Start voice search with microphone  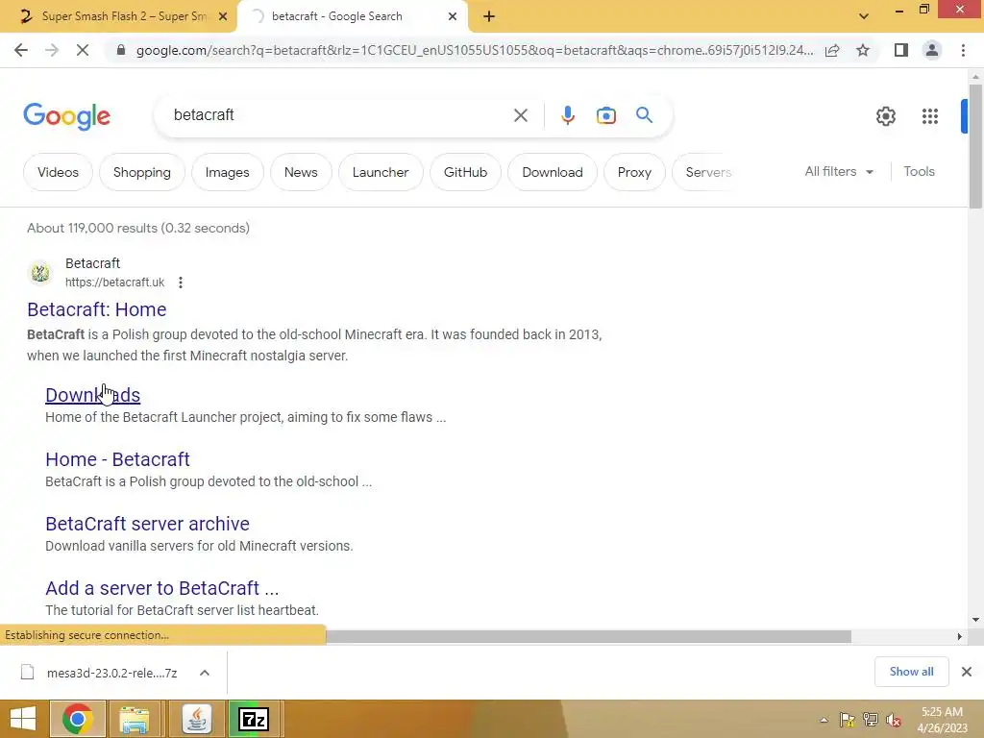coord(567,115)
